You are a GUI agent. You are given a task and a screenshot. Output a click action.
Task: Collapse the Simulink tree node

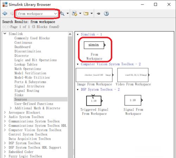5,34
